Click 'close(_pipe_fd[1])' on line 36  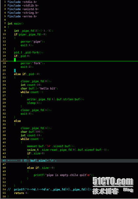(x=36, y=128)
